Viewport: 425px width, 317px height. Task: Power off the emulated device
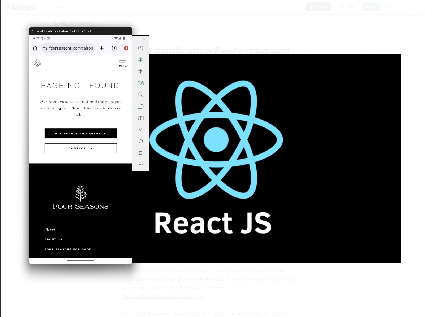141,48
